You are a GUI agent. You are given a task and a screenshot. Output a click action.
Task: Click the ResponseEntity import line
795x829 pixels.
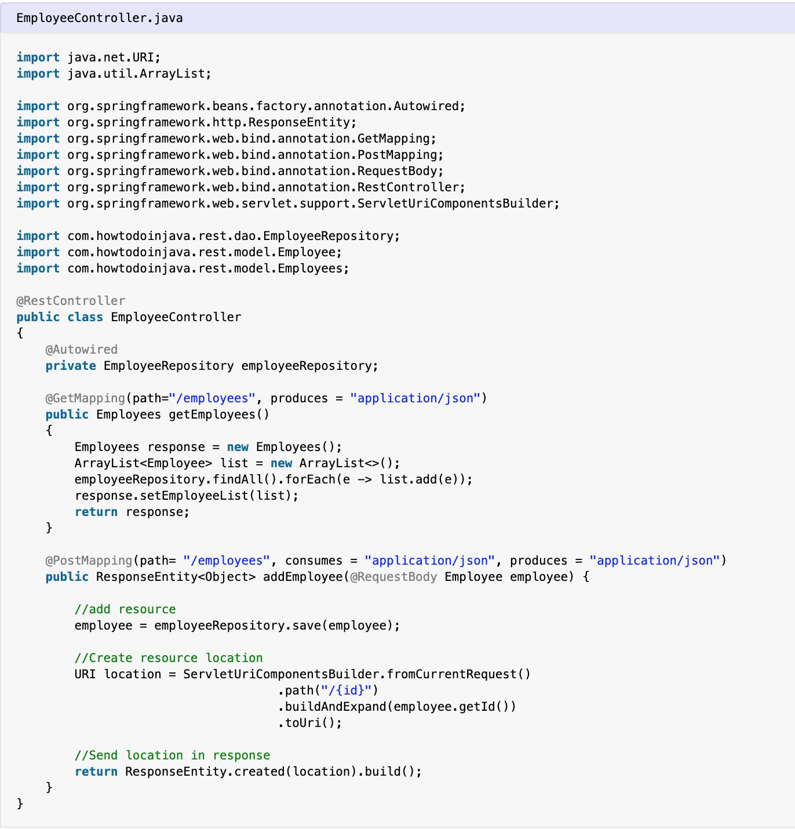pos(187,122)
